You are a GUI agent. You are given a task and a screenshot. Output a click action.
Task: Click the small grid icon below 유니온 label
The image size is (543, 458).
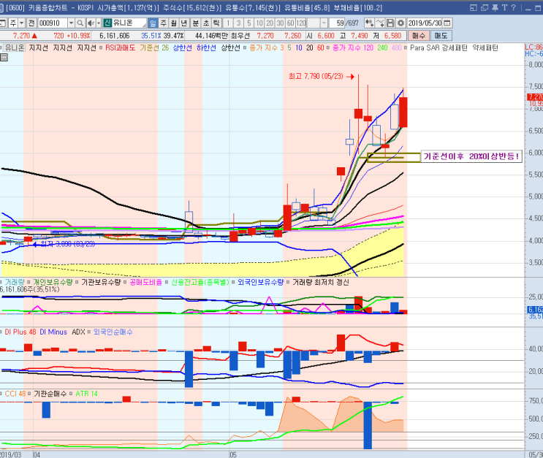(x=4, y=58)
